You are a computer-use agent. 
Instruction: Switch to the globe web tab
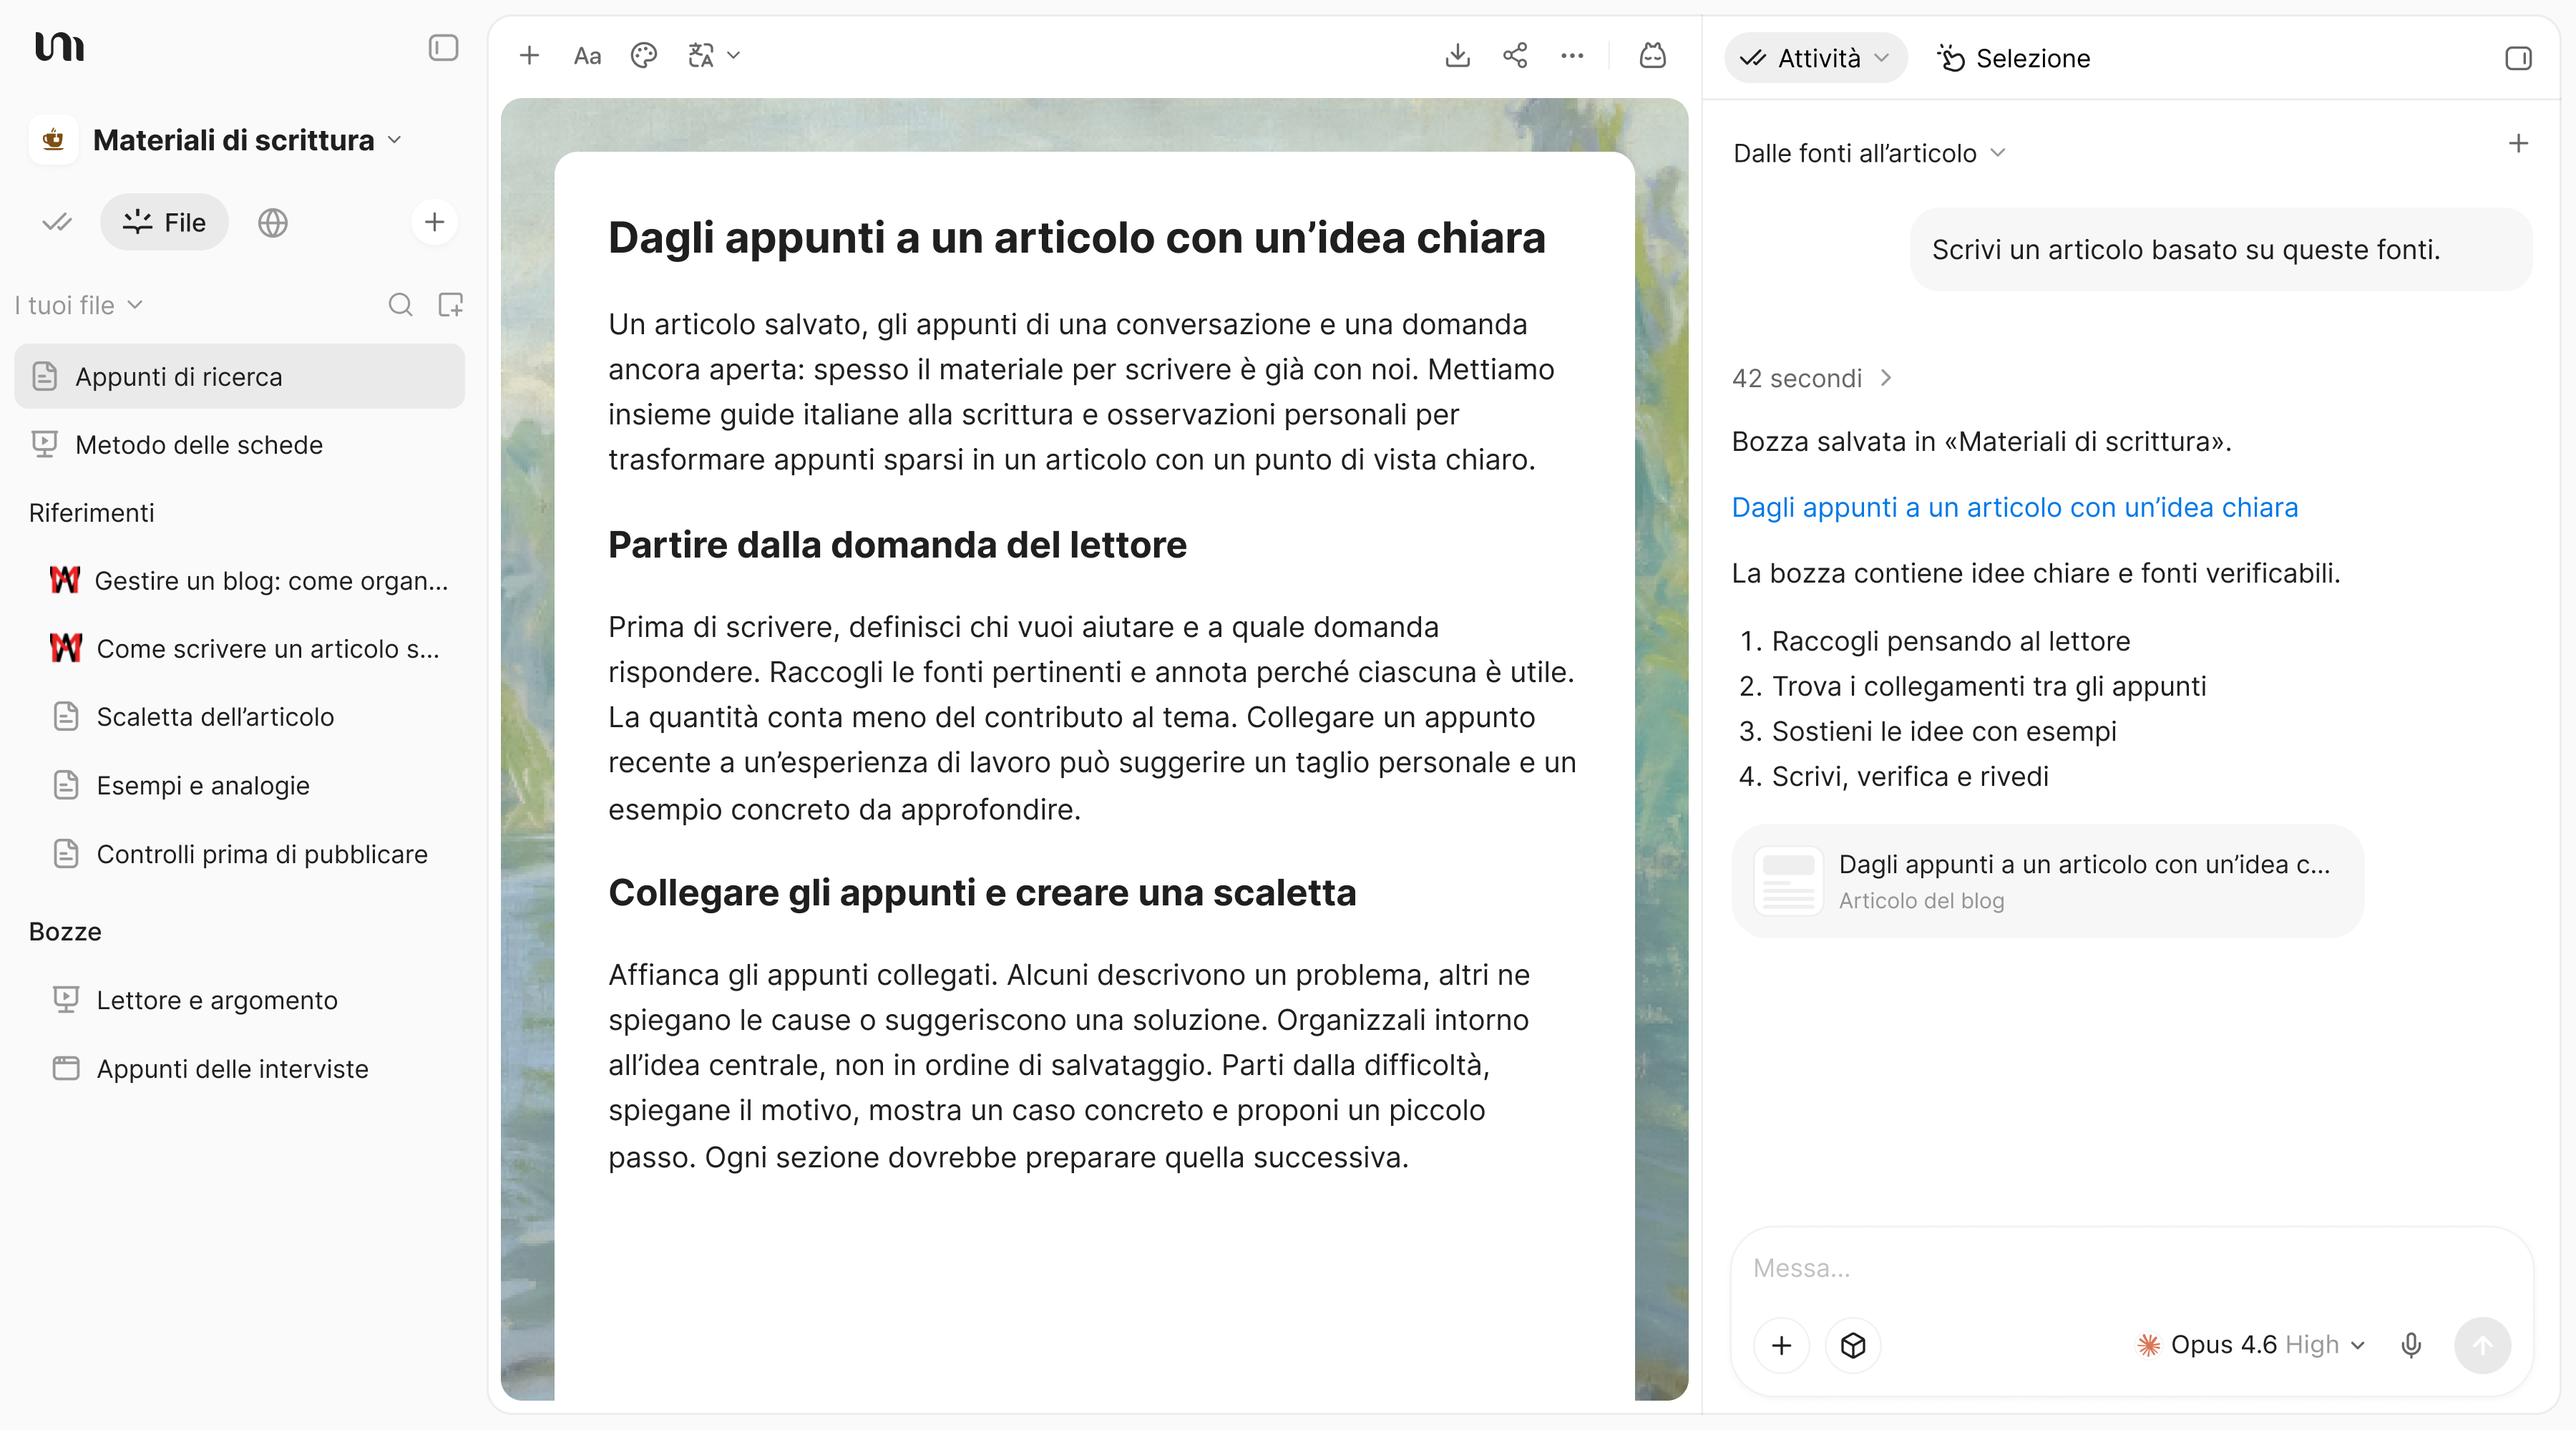[272, 222]
